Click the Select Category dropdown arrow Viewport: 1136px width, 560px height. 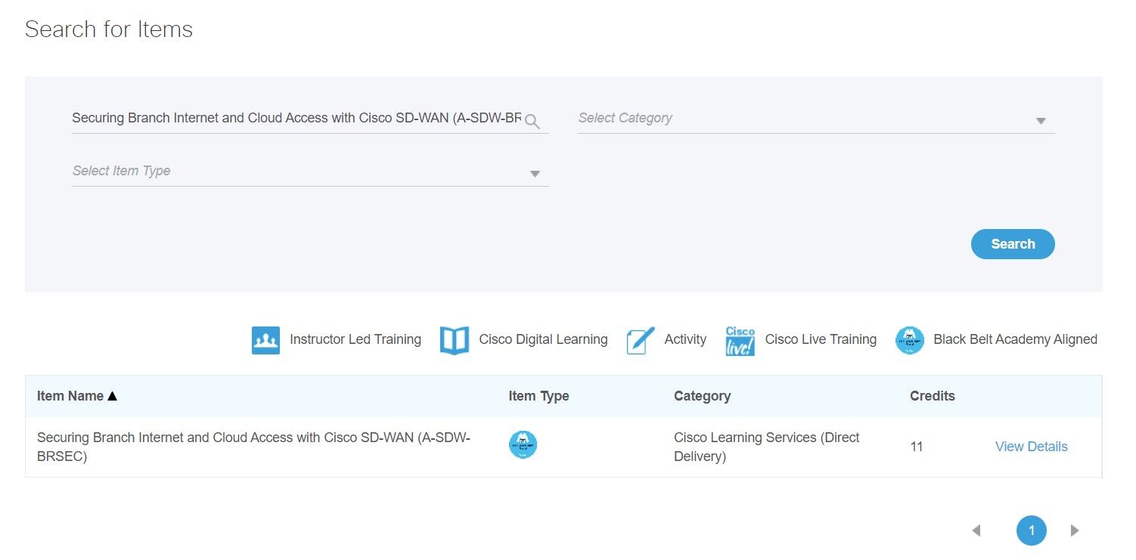1041,121
